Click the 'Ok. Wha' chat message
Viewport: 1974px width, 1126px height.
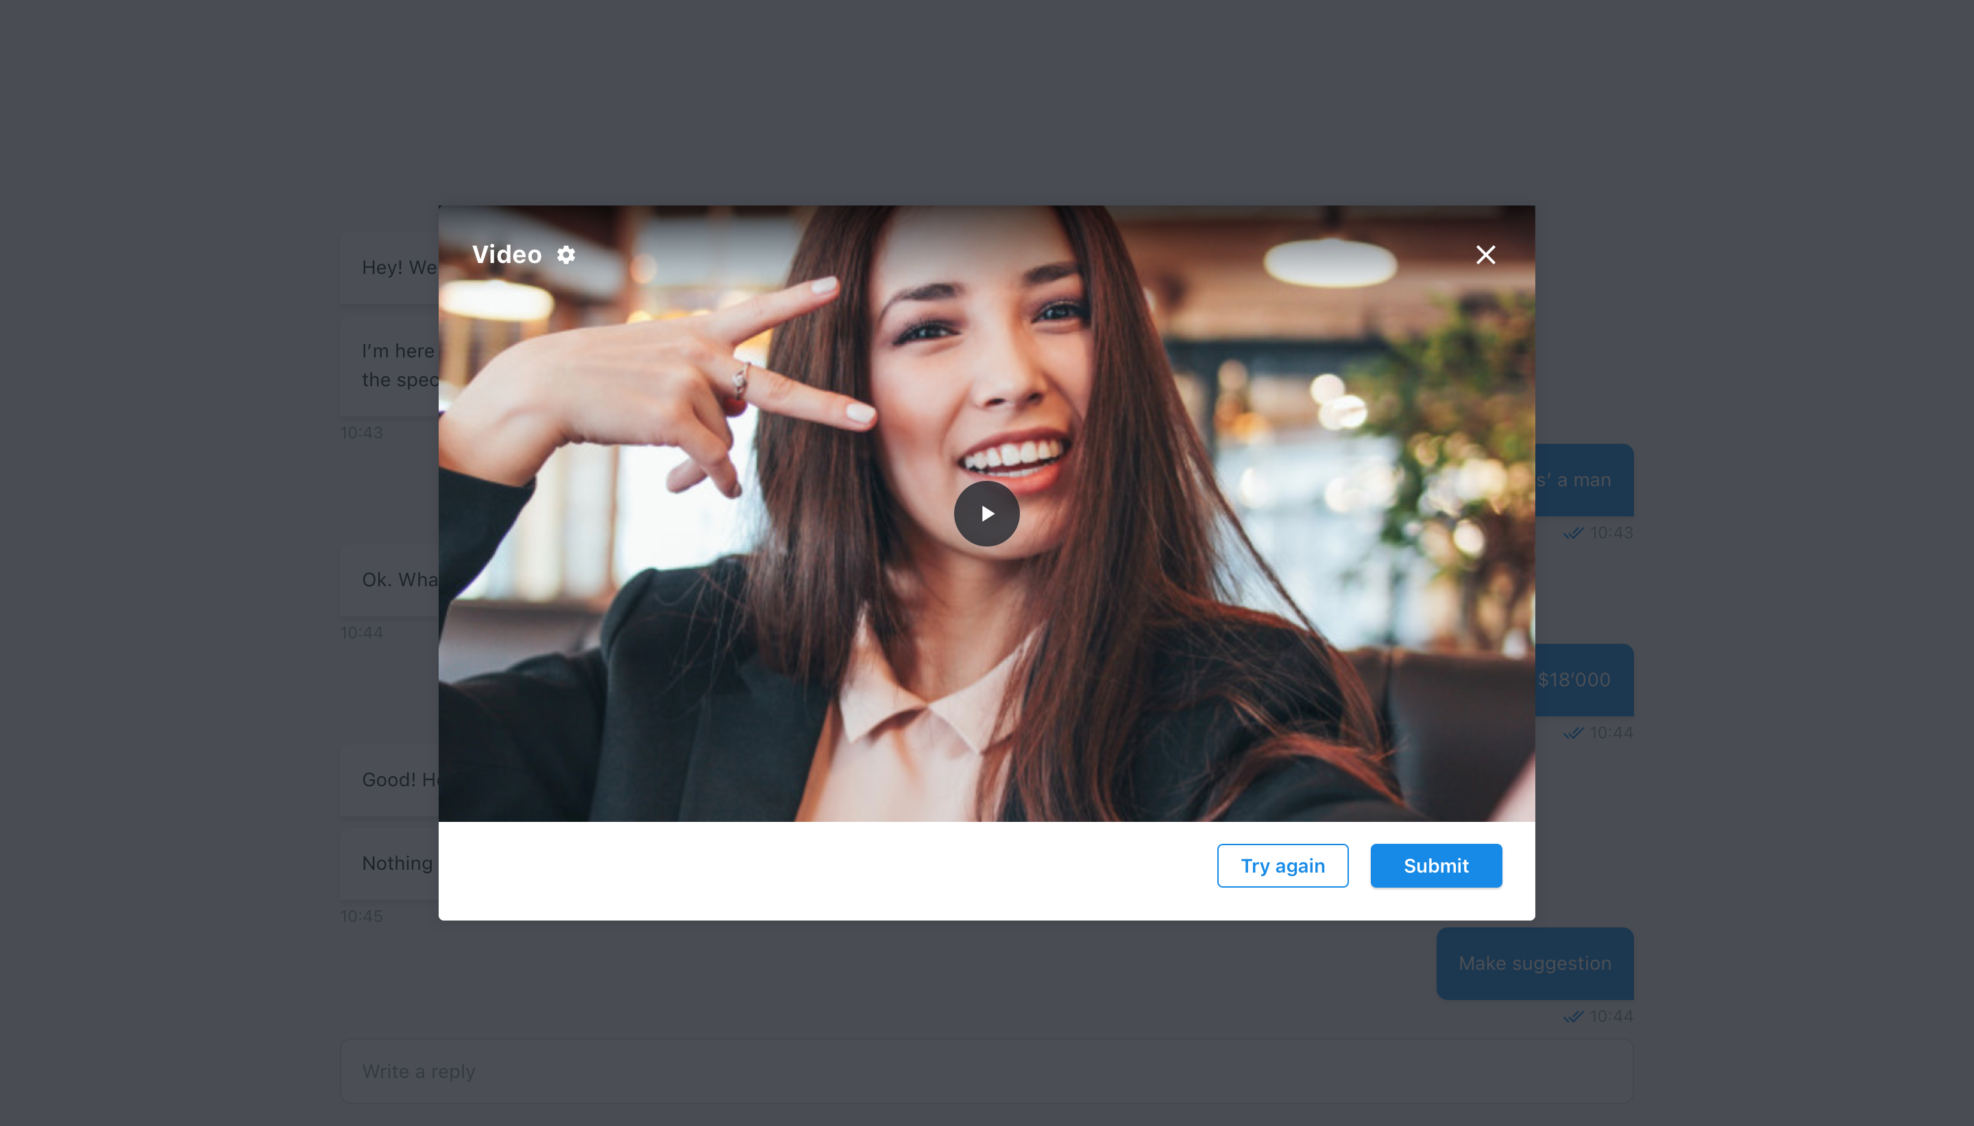tap(390, 580)
